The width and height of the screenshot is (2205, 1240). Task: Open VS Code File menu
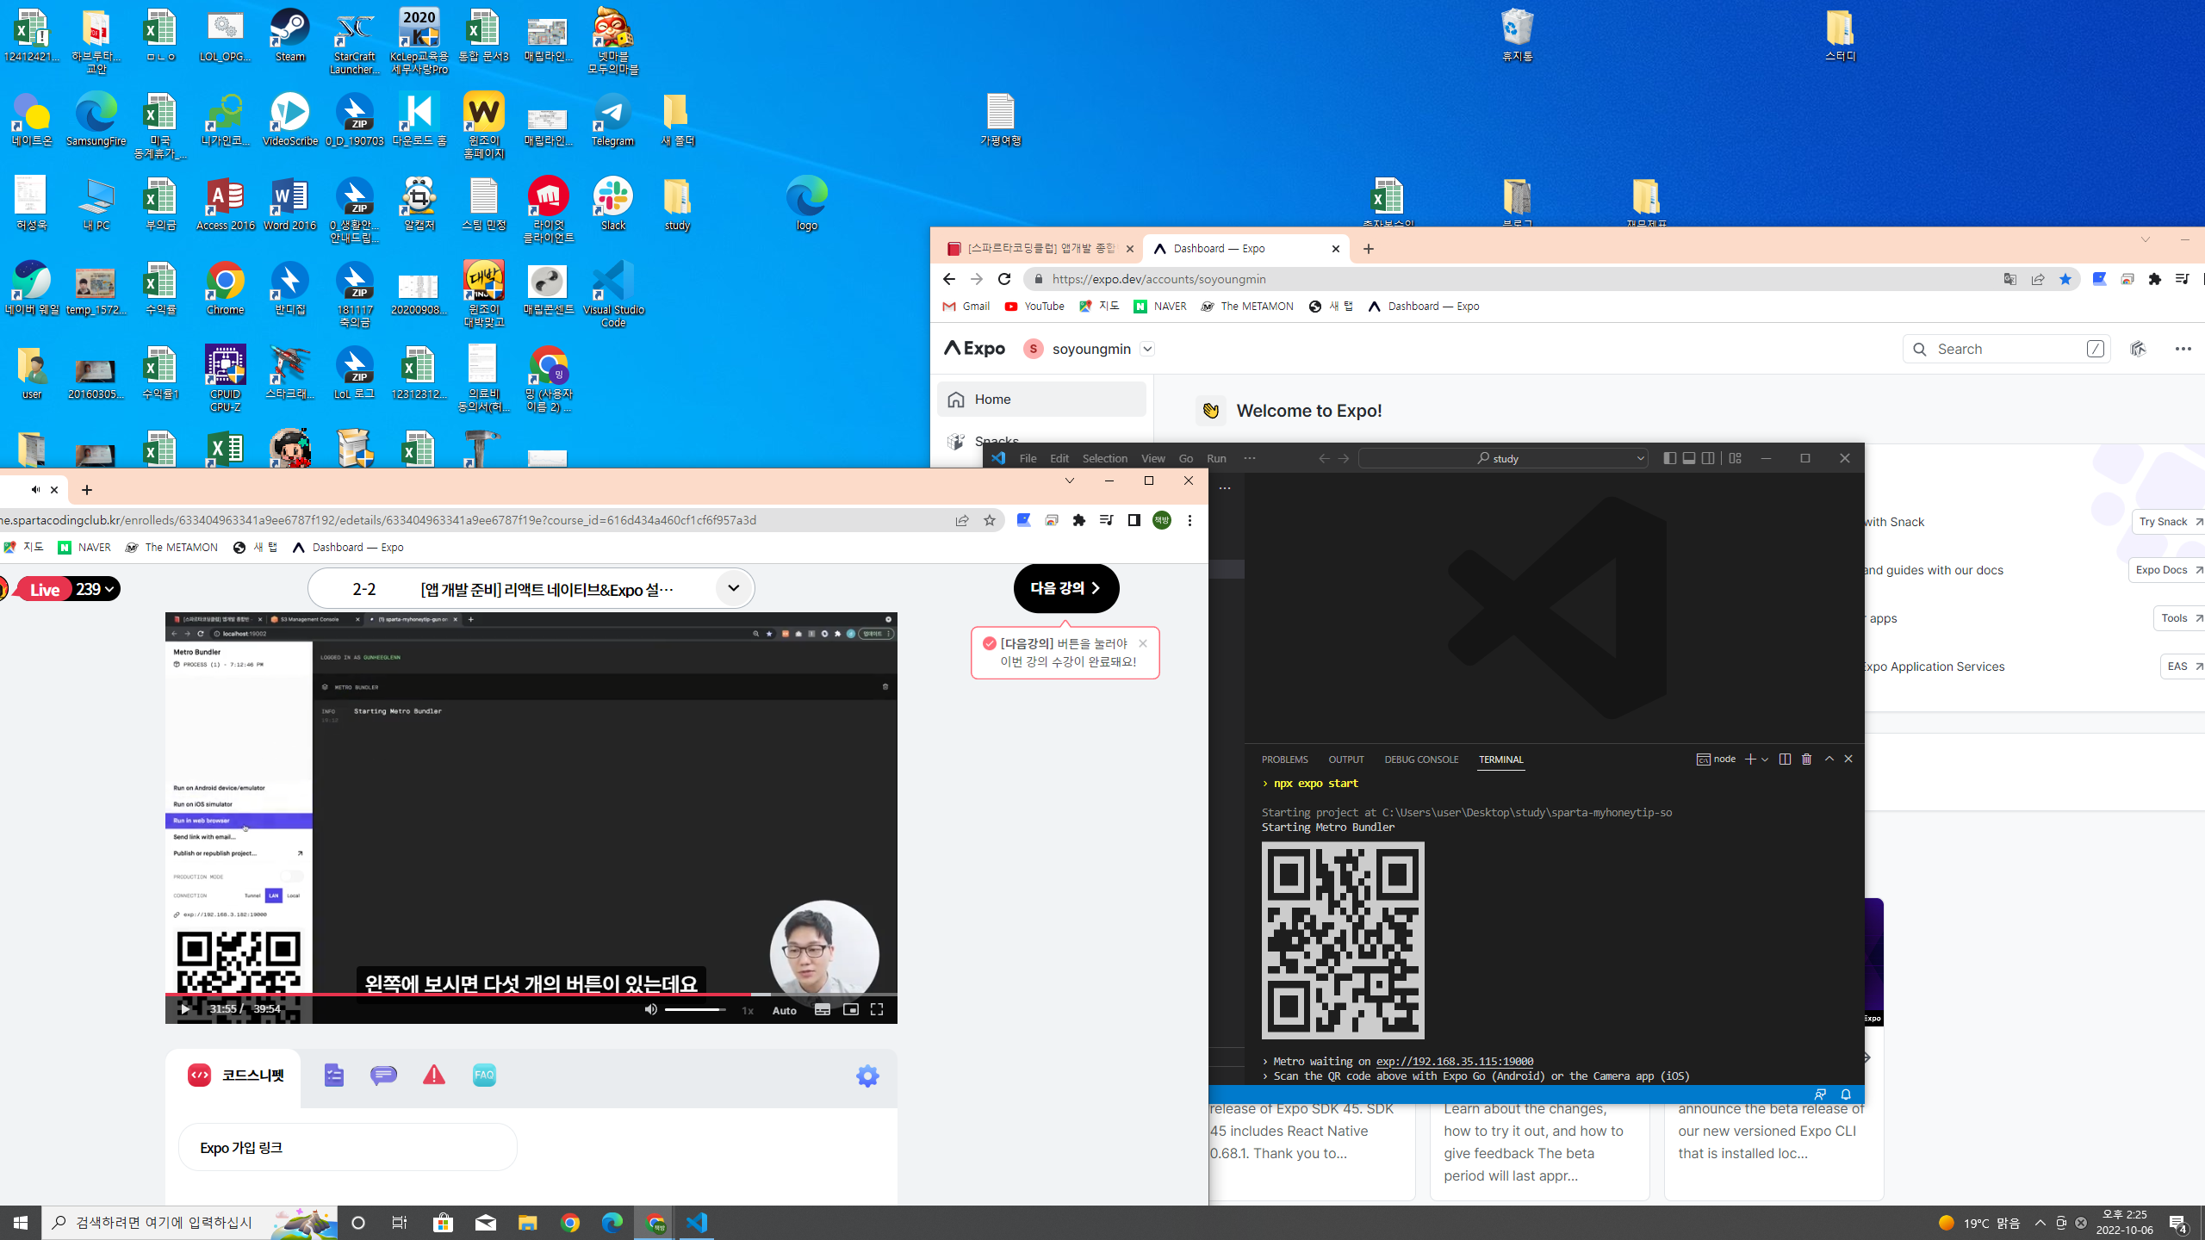(x=1028, y=458)
